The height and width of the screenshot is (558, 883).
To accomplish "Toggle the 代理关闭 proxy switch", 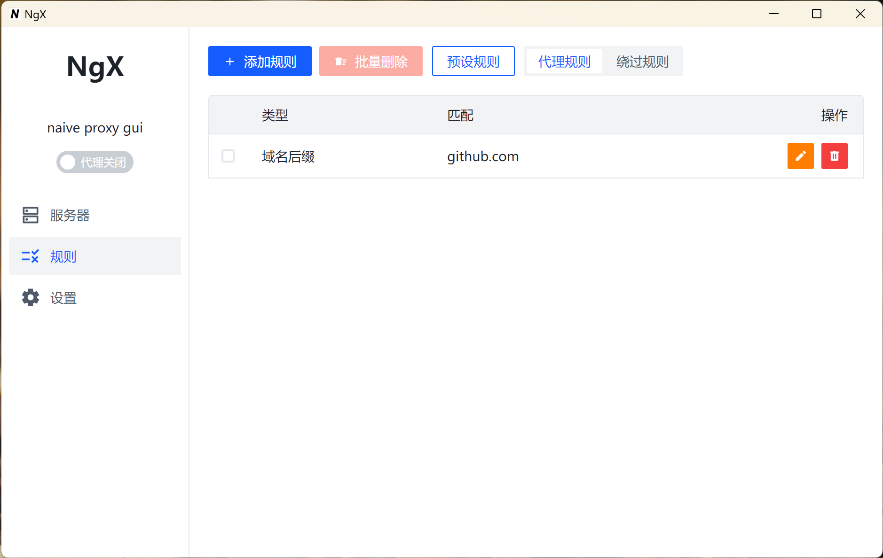I will (95, 162).
